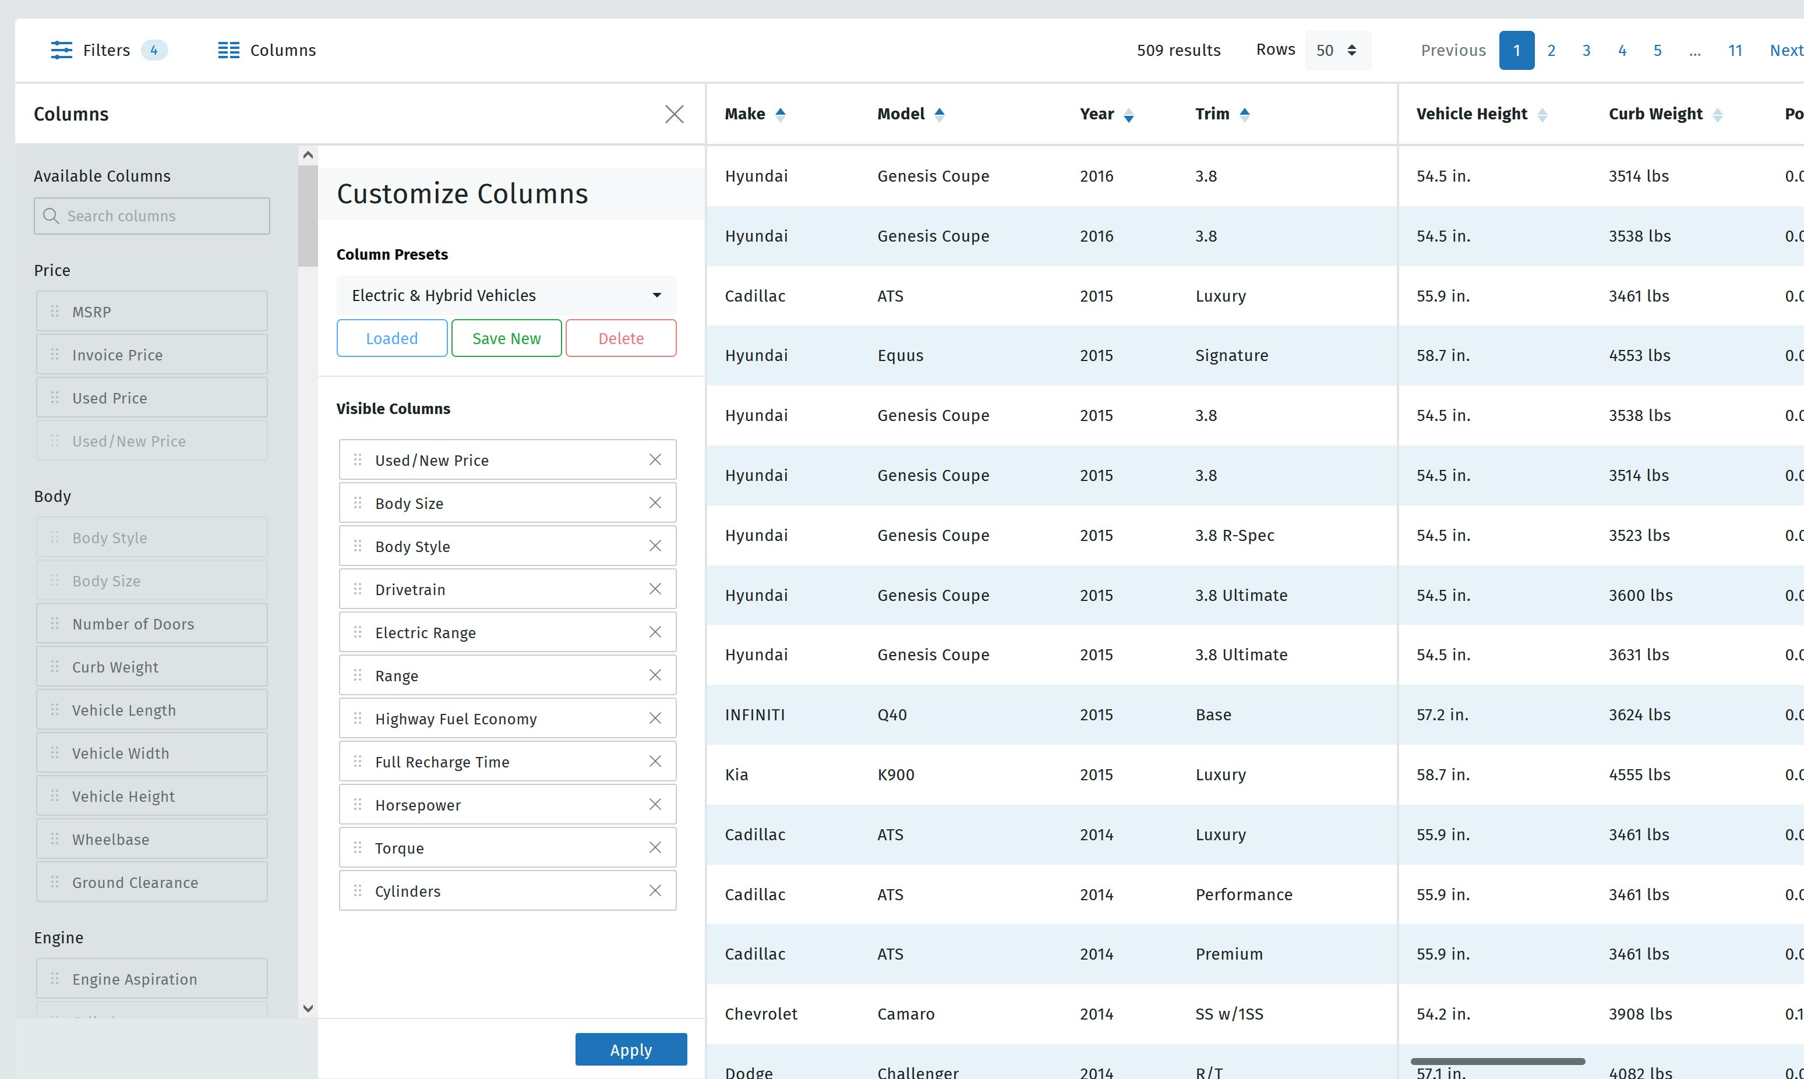Select Used Price available column

click(152, 398)
